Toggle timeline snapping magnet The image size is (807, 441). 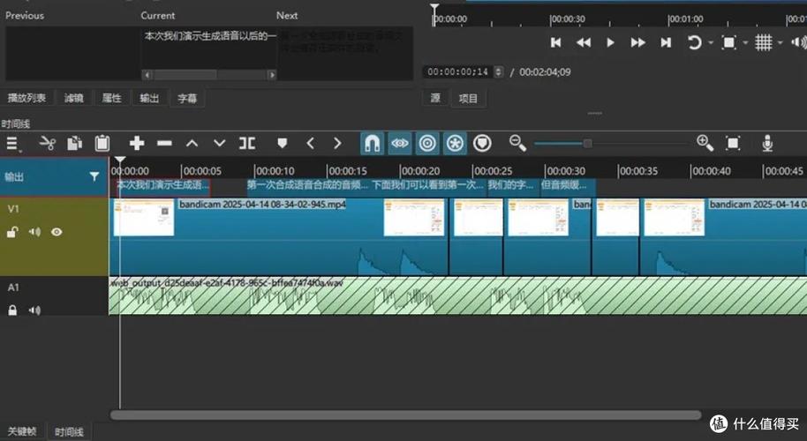(x=372, y=144)
